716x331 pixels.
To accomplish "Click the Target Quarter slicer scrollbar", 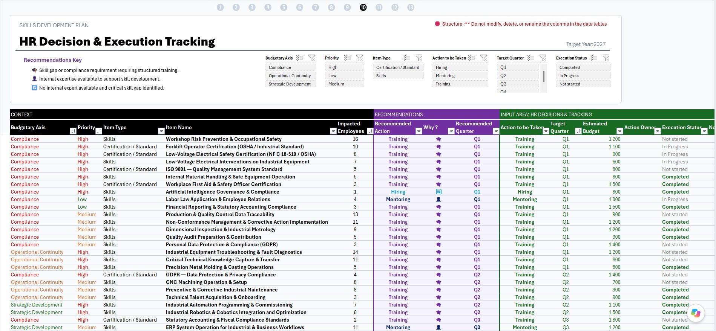I will click(543, 76).
